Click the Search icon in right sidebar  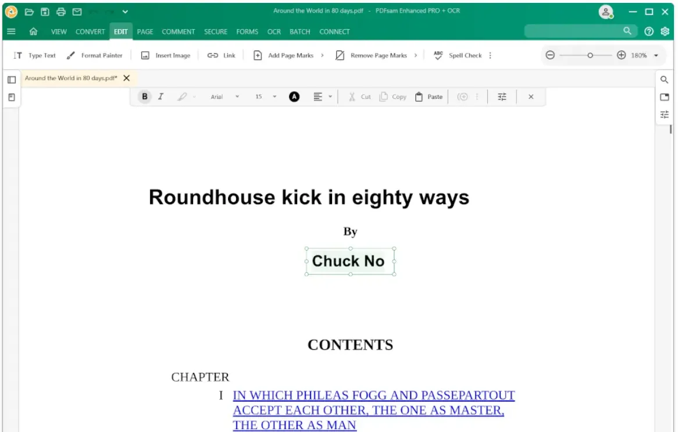click(x=664, y=80)
